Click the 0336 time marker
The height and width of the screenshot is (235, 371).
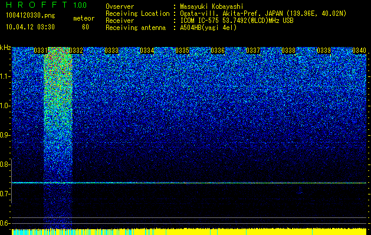pos(218,51)
